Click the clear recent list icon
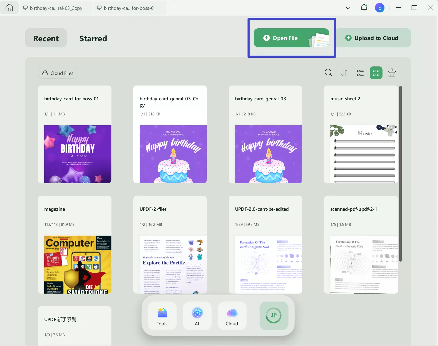This screenshot has width=438, height=346. [x=392, y=73]
